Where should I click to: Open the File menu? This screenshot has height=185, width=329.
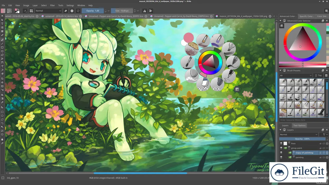(3, 5)
